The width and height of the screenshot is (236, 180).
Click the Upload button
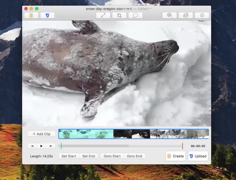point(198,156)
